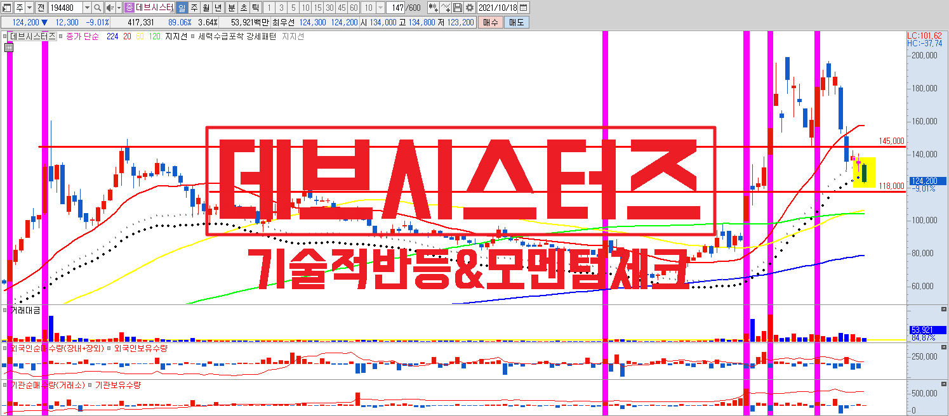
Task: Select the 일 daily chart period
Action: point(182,8)
